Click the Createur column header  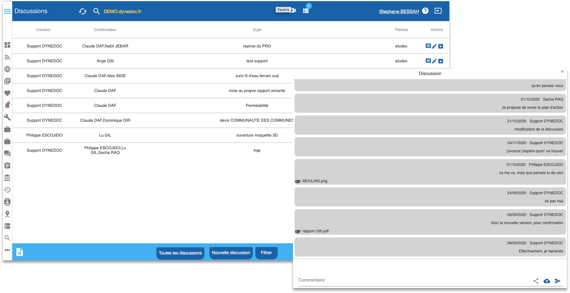coord(43,30)
